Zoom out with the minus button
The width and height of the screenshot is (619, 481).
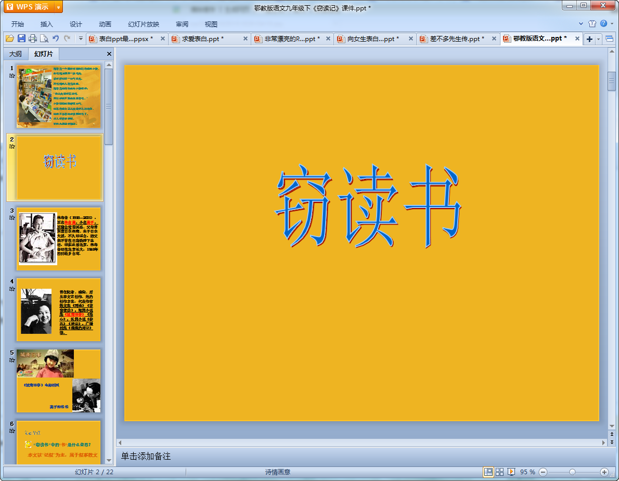pyautogui.click(x=543, y=472)
